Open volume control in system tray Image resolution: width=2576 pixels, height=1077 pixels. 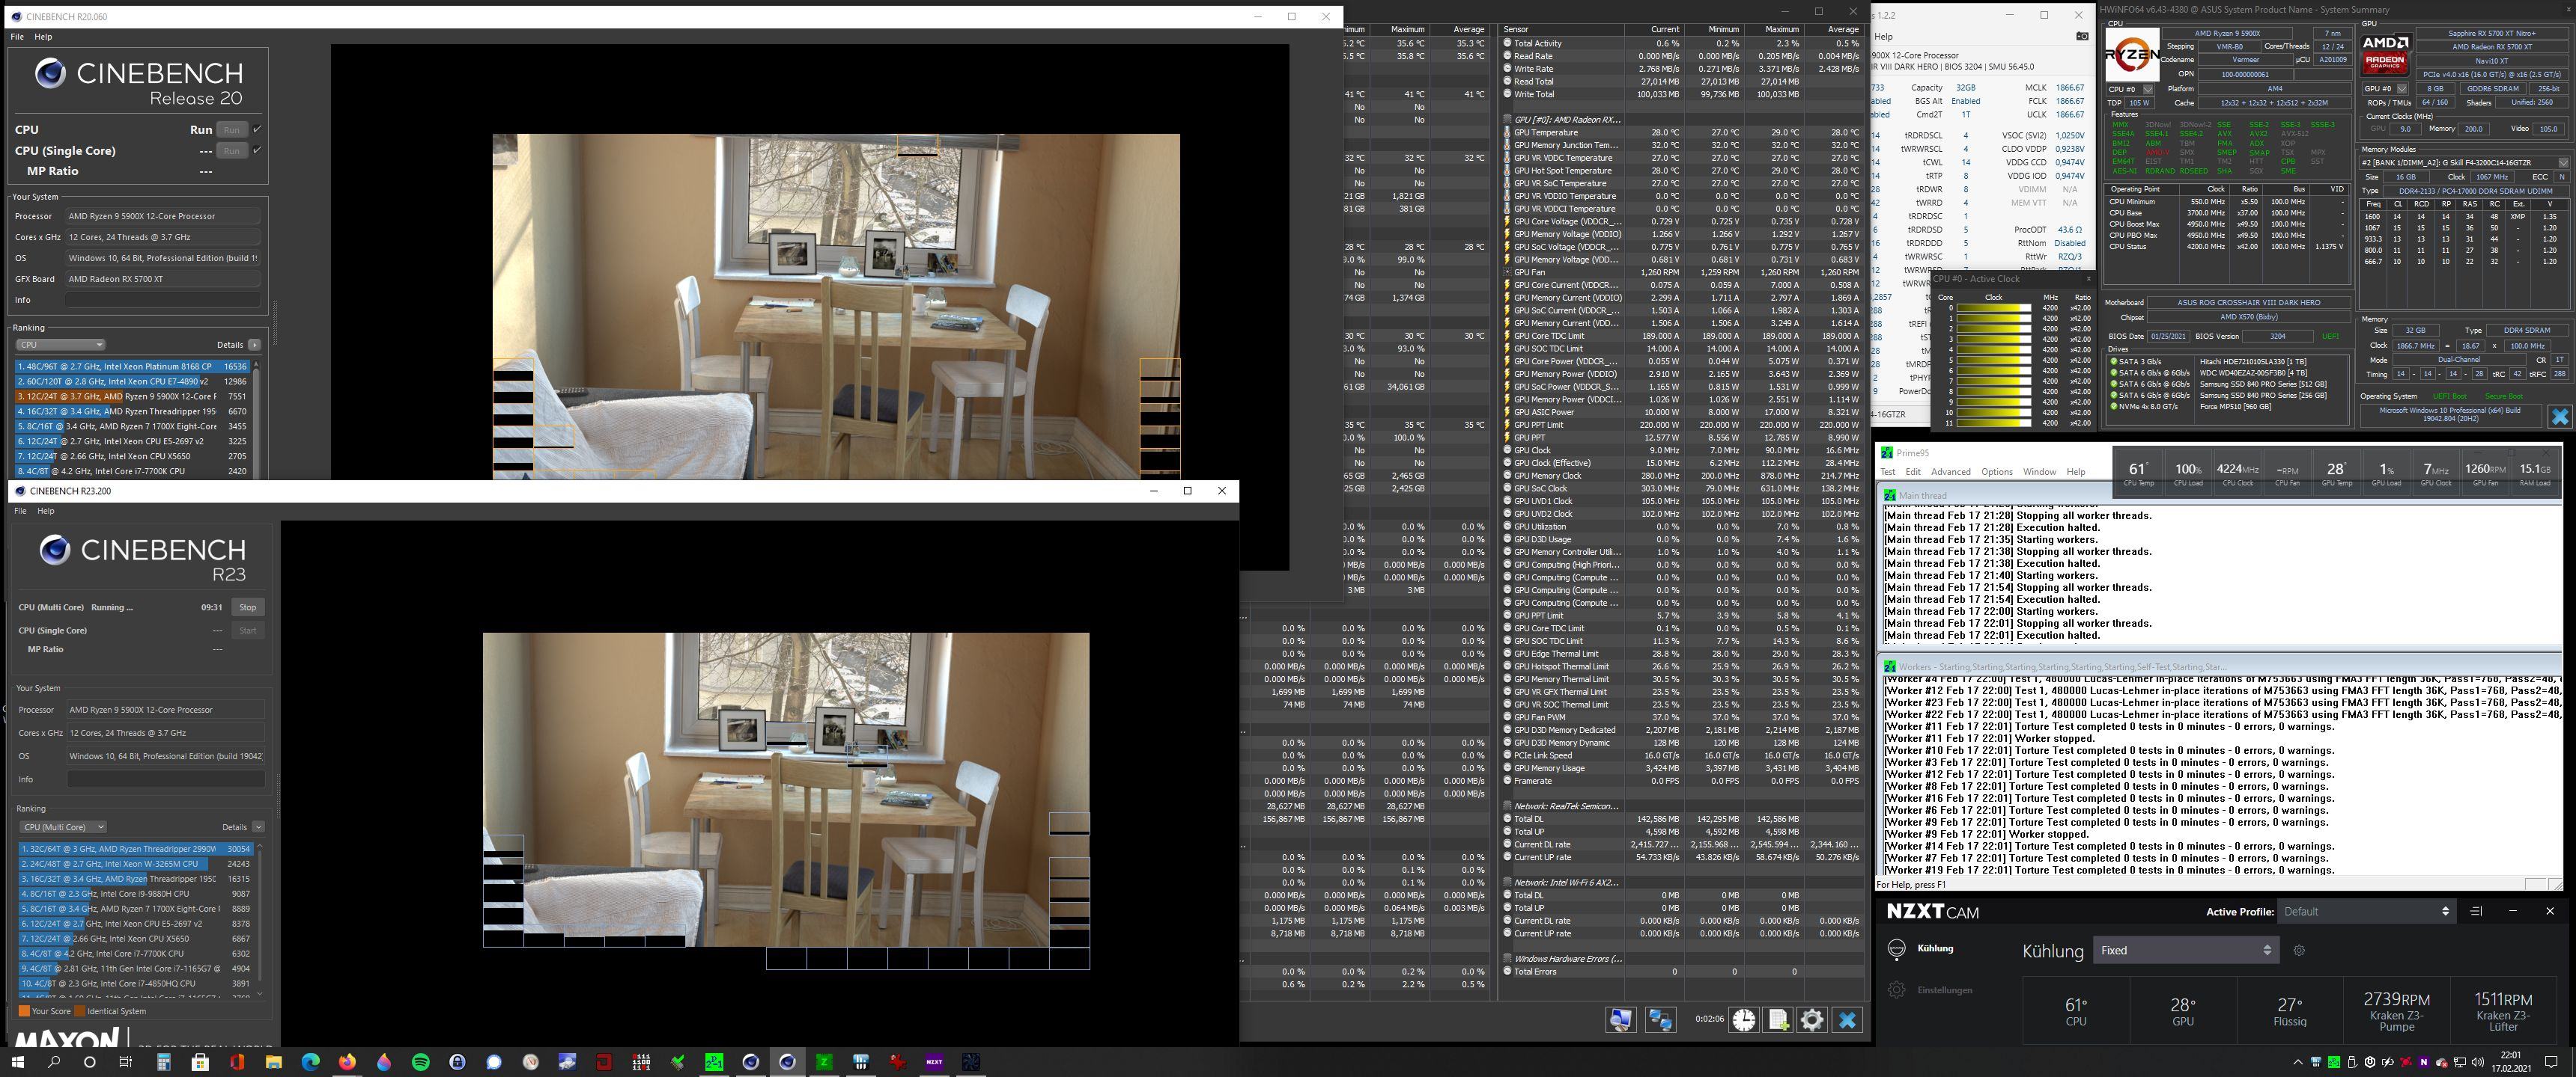[2478, 1062]
